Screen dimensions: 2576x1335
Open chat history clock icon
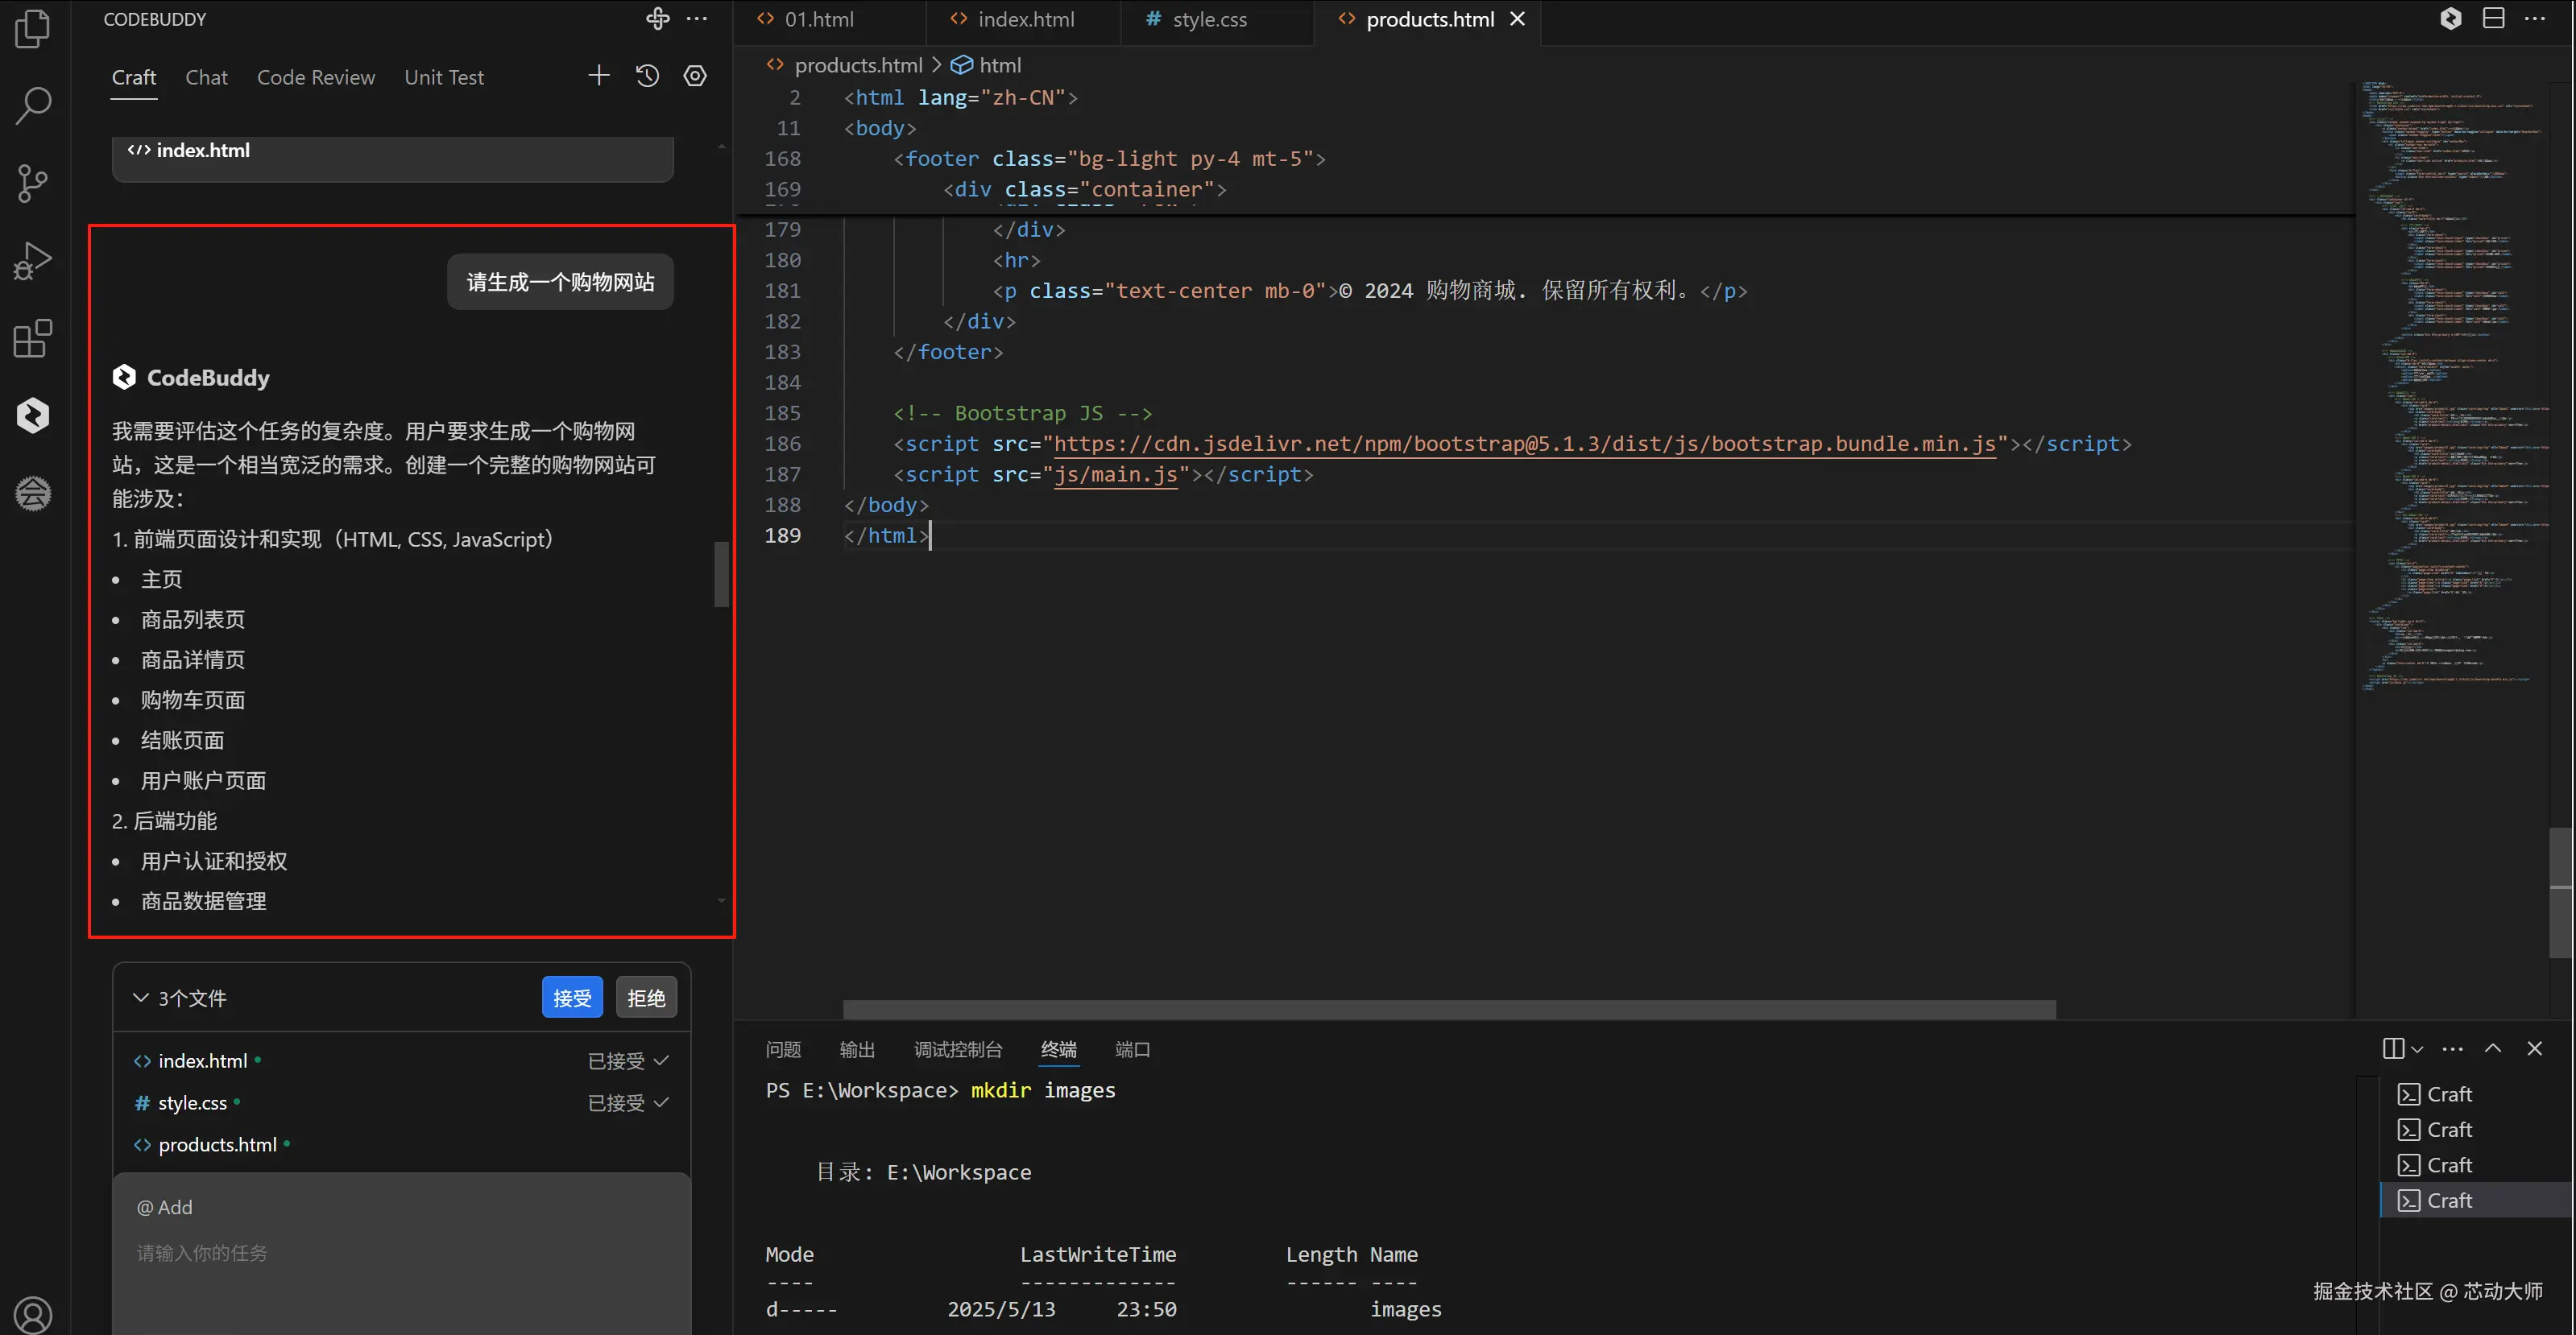coord(647,76)
